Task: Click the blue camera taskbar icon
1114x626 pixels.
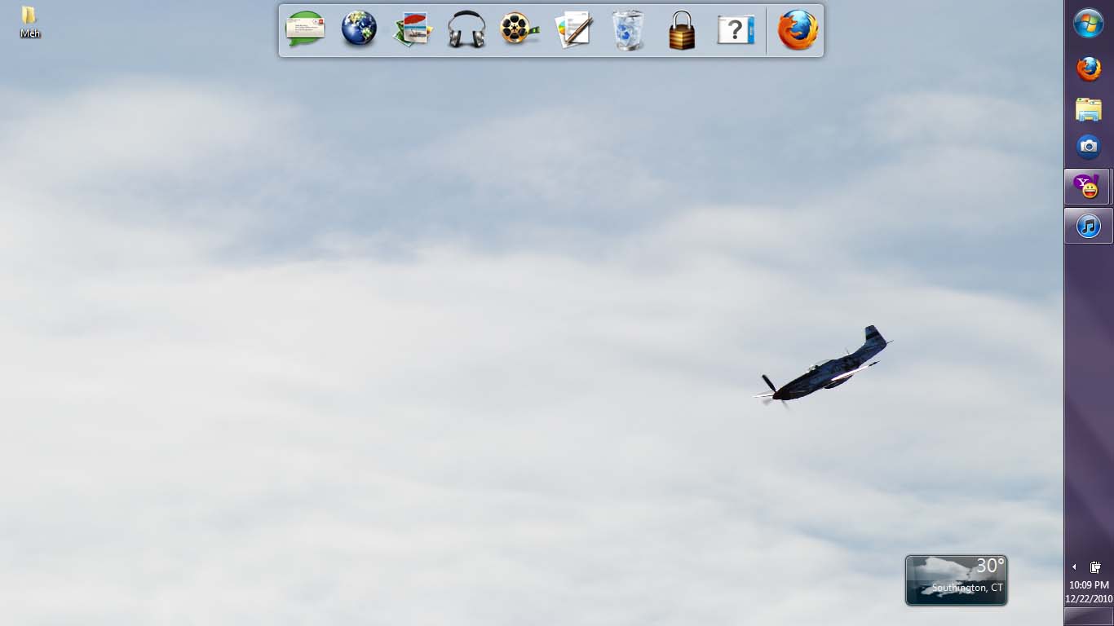Action: tap(1089, 147)
